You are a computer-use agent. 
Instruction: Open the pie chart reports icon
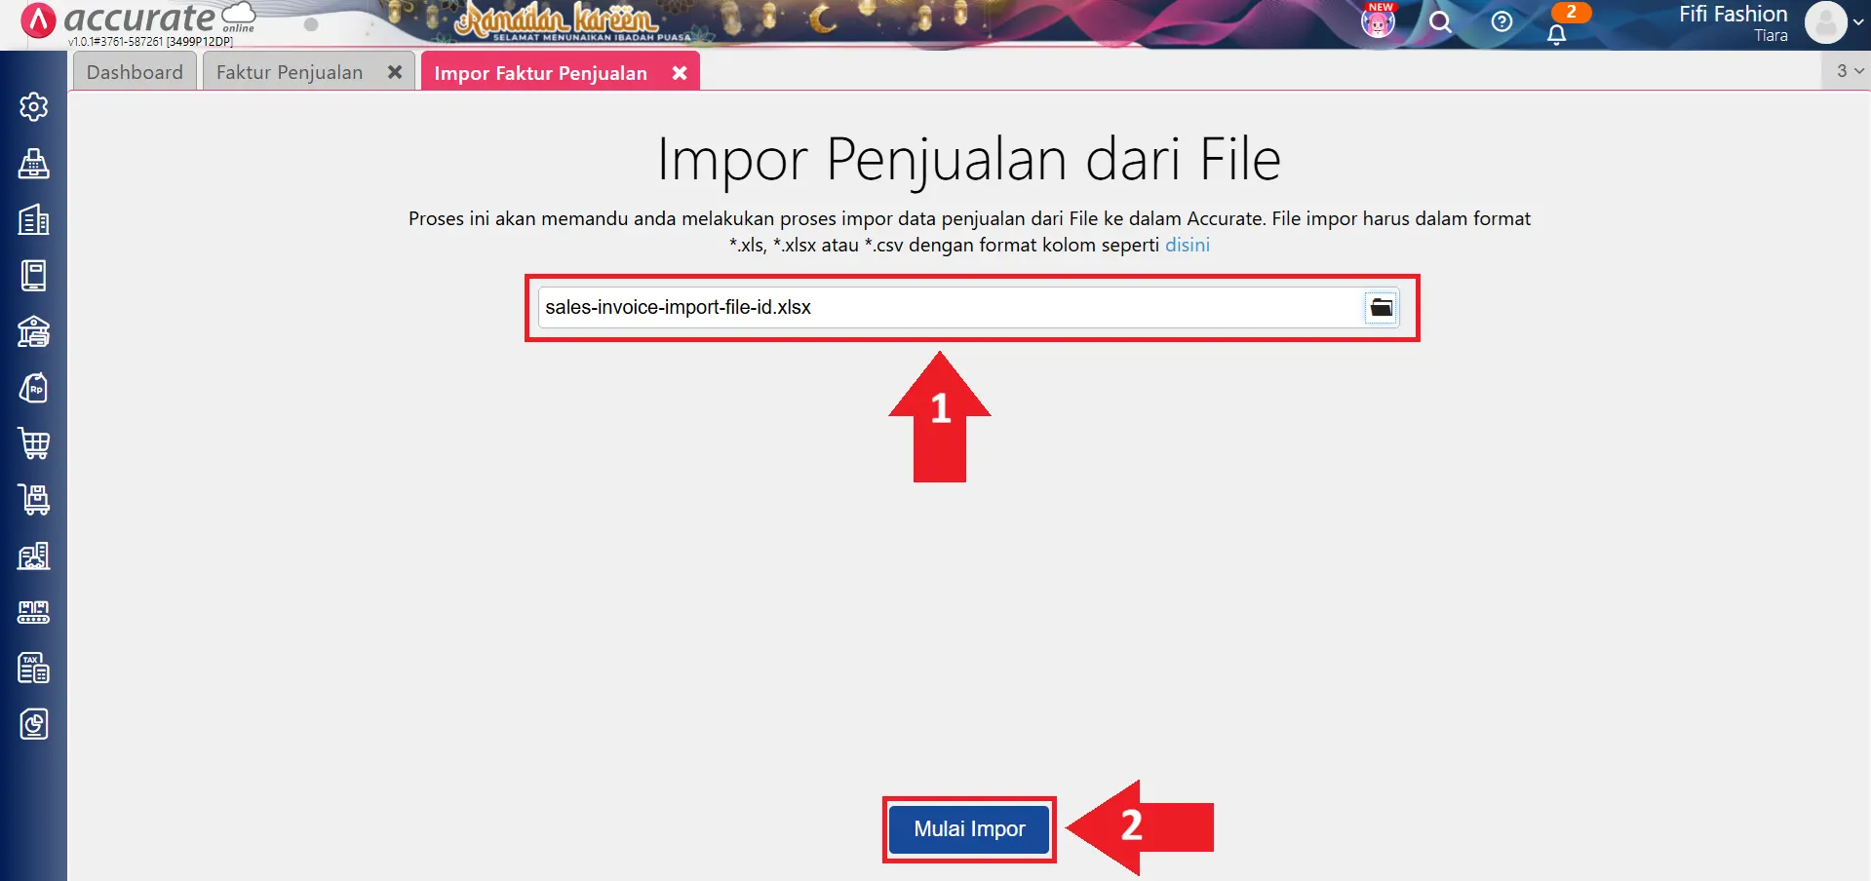click(x=34, y=724)
